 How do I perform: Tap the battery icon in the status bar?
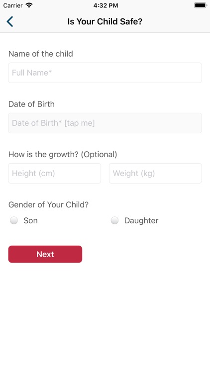click(x=200, y=5)
